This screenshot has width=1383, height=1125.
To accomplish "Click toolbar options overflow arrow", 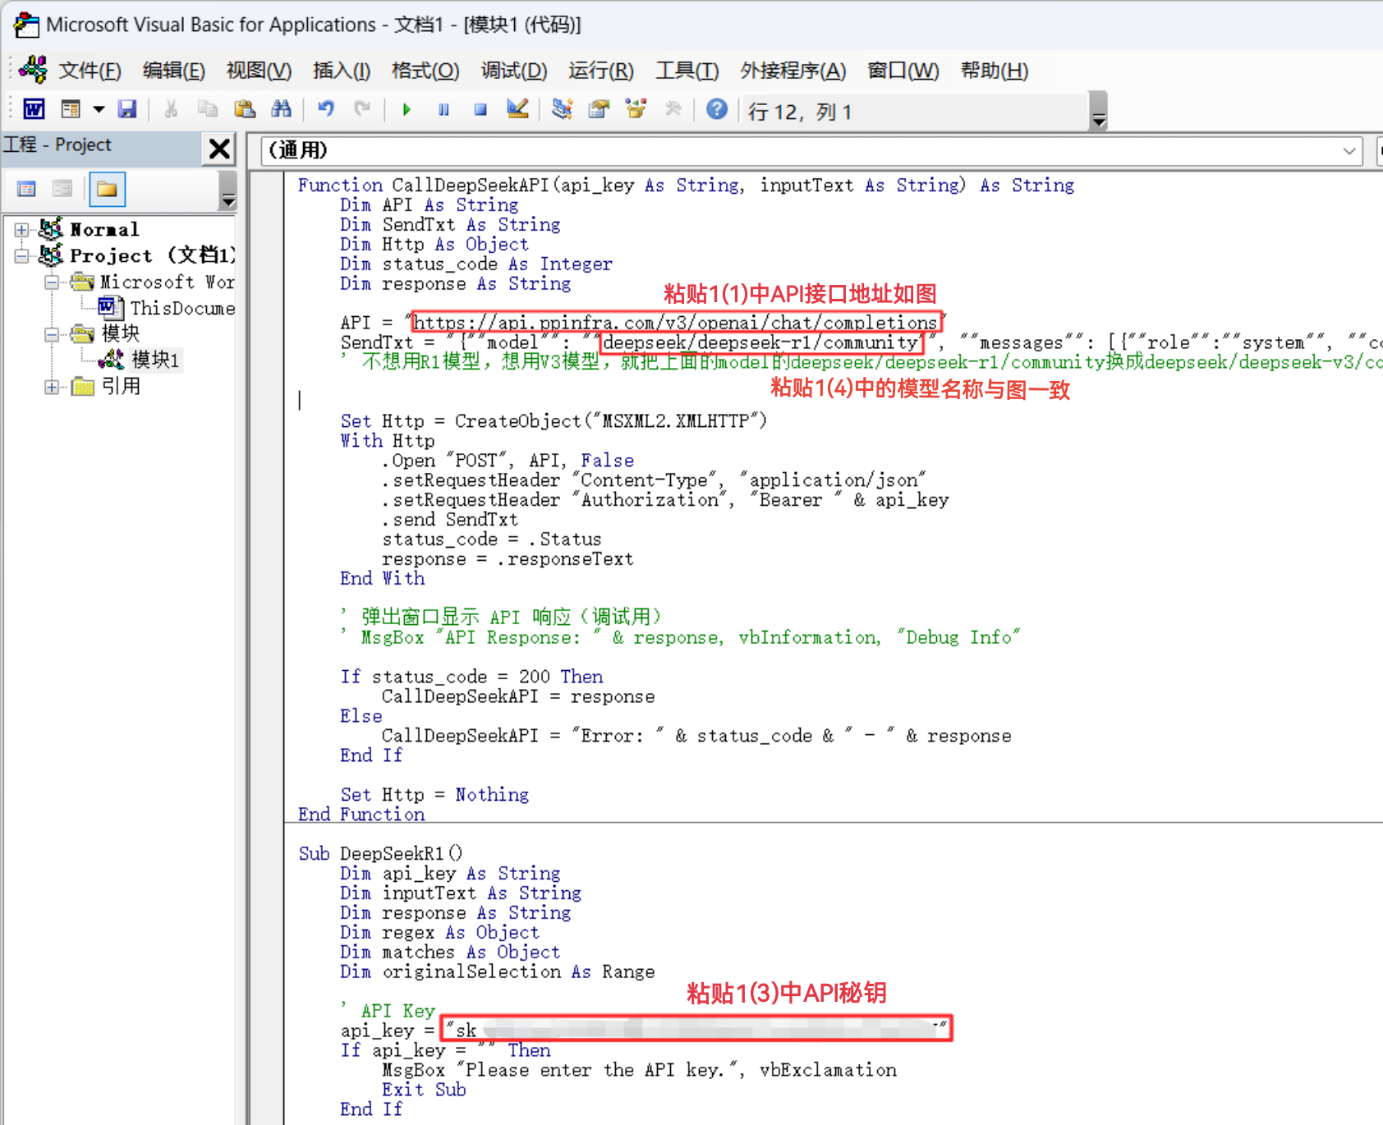I will tap(1098, 111).
